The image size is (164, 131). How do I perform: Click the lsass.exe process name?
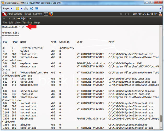click(x=27, y=94)
